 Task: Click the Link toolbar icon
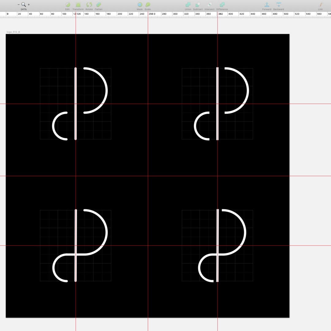[321, 5]
